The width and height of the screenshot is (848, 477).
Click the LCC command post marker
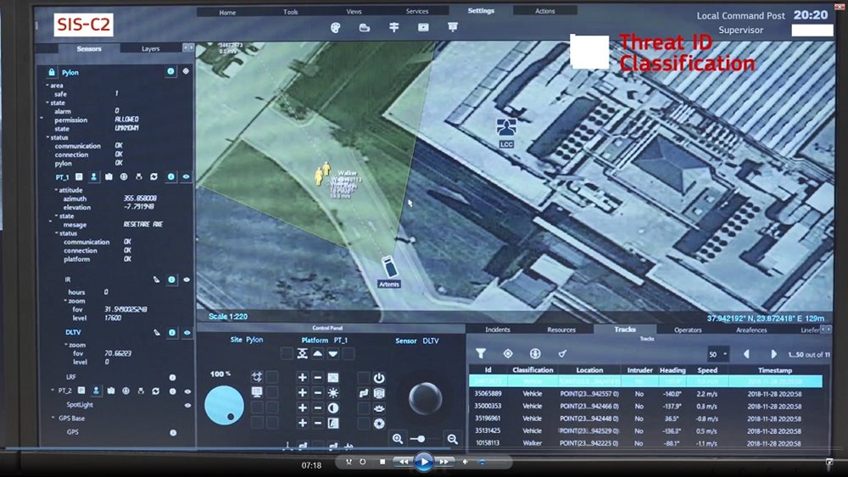click(x=506, y=128)
